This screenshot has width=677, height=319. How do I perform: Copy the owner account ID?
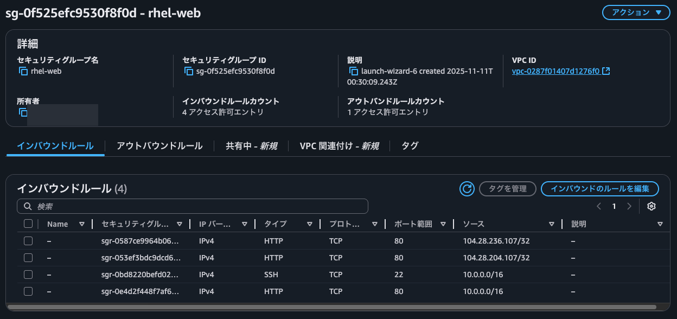pyautogui.click(x=23, y=112)
